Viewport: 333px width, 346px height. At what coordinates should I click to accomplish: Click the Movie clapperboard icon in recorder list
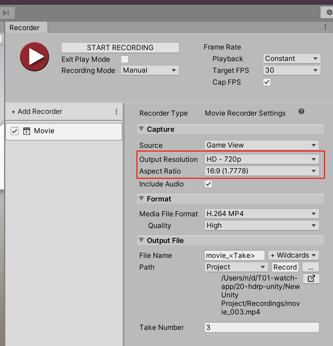coord(27,131)
